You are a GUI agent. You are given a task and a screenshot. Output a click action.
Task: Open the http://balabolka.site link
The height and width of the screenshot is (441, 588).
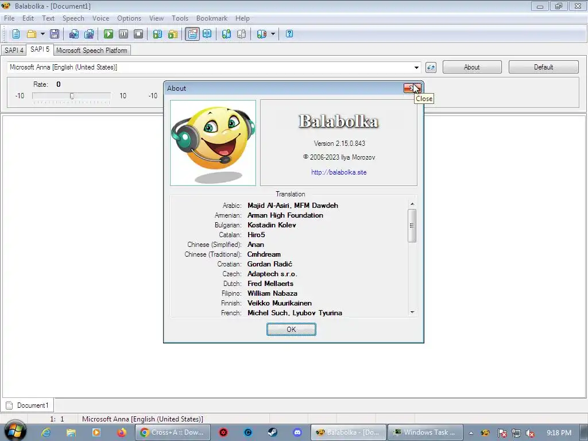[x=339, y=172]
